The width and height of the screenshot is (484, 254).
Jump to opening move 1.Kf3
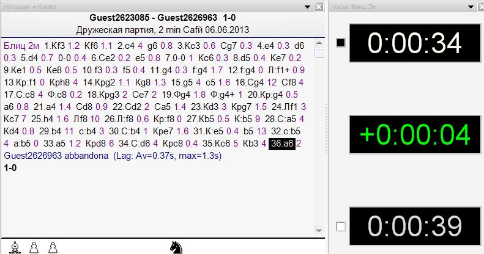point(54,45)
